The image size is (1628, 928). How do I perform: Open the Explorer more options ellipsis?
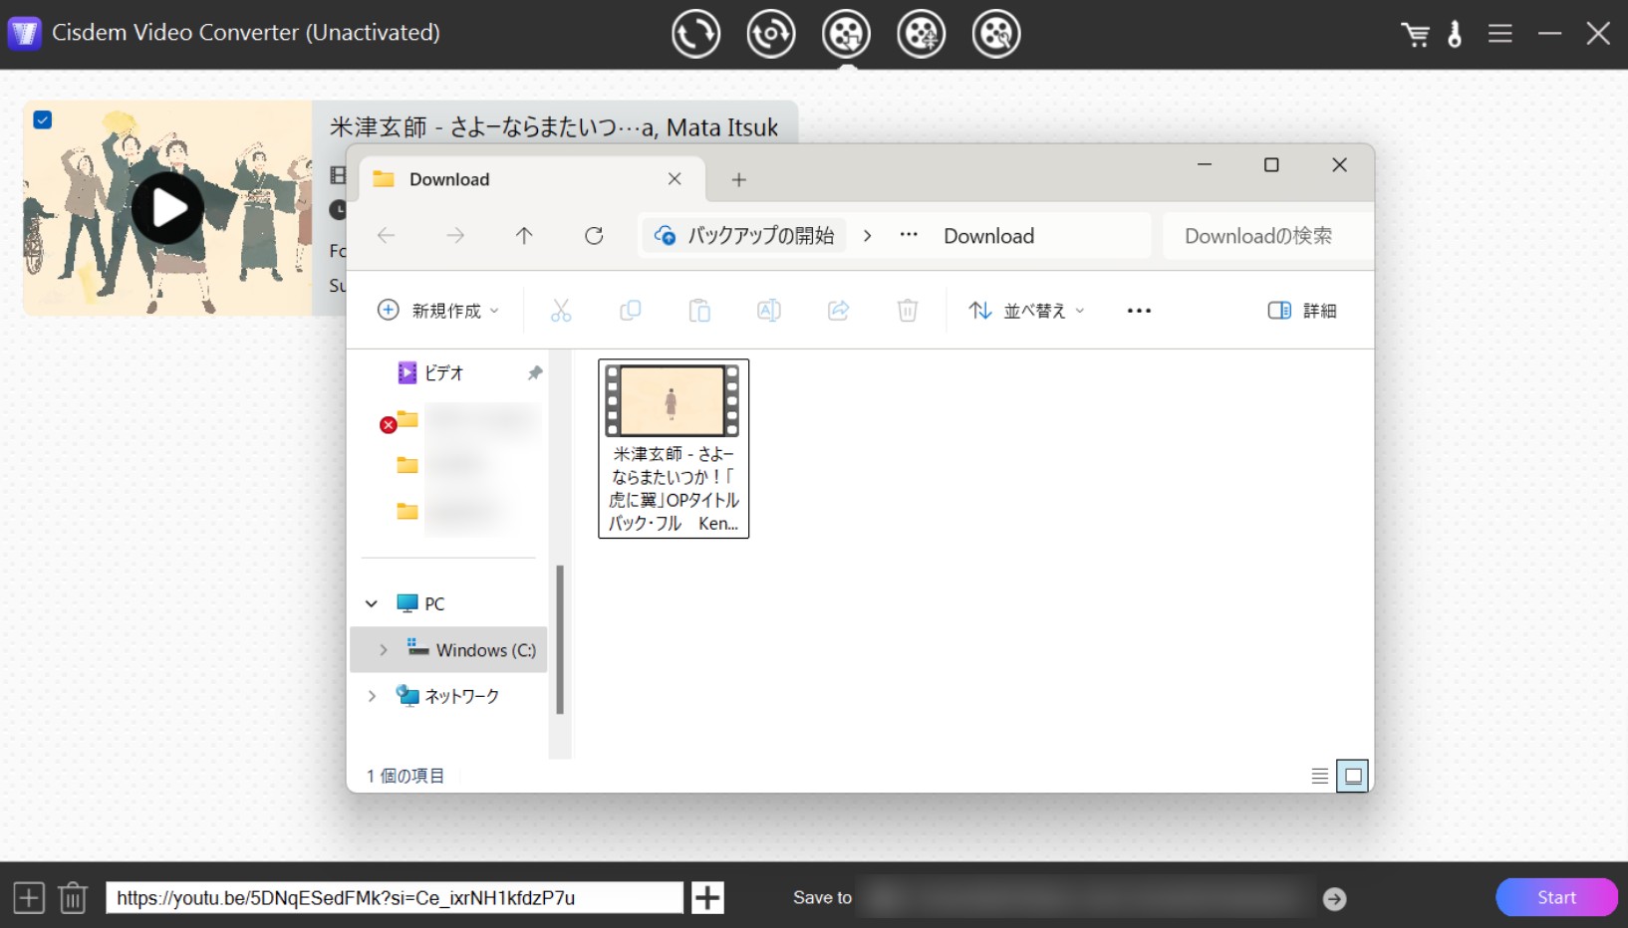(x=1139, y=311)
